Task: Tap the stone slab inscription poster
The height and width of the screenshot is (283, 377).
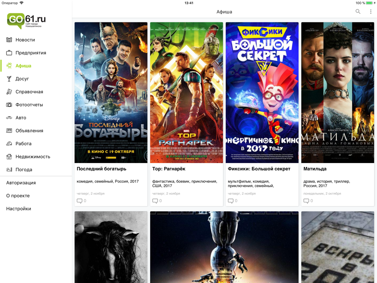Action: coord(337,247)
